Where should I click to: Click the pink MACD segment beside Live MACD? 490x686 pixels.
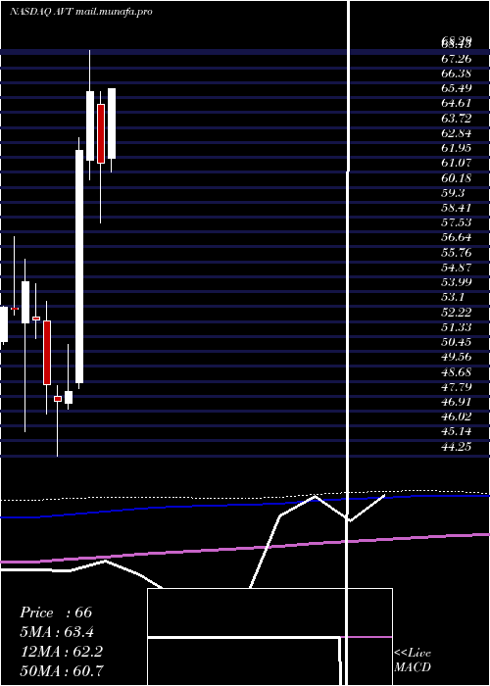pos(367,637)
